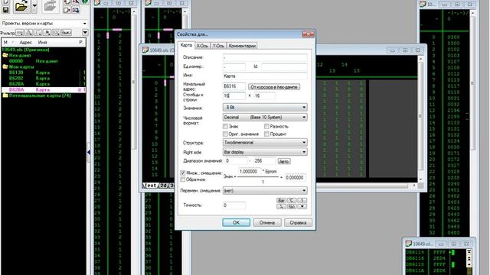This screenshot has width=490, height=275.
Task: Click the first filter icon after Фильтр
Action: [19, 32]
